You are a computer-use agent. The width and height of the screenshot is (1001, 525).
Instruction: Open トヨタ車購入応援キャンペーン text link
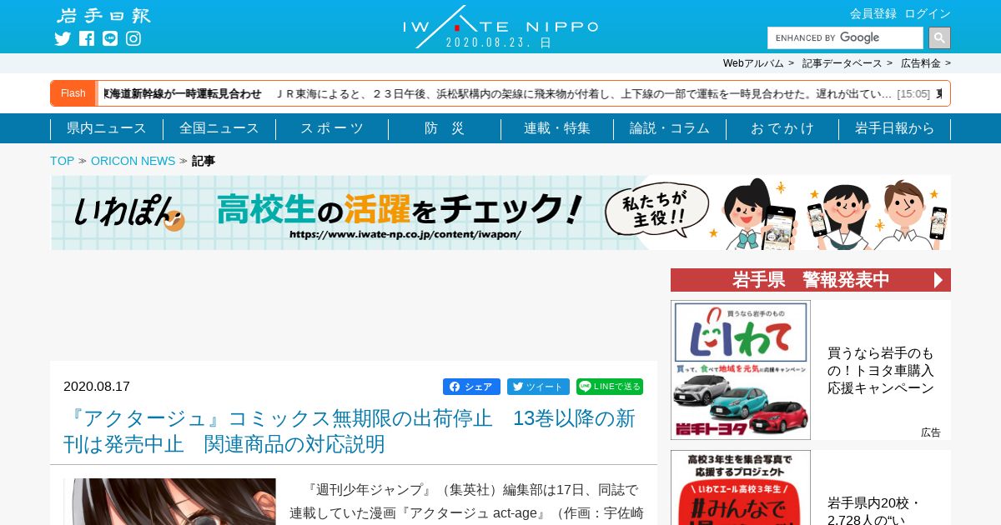tap(881, 371)
